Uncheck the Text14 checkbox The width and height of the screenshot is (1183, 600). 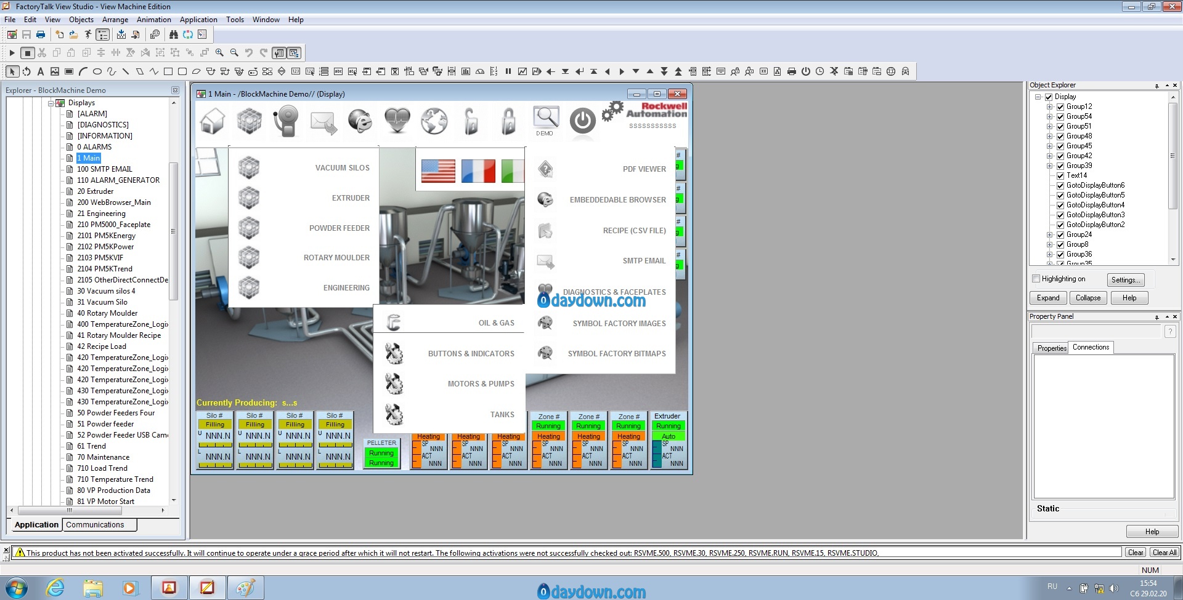[1060, 176]
